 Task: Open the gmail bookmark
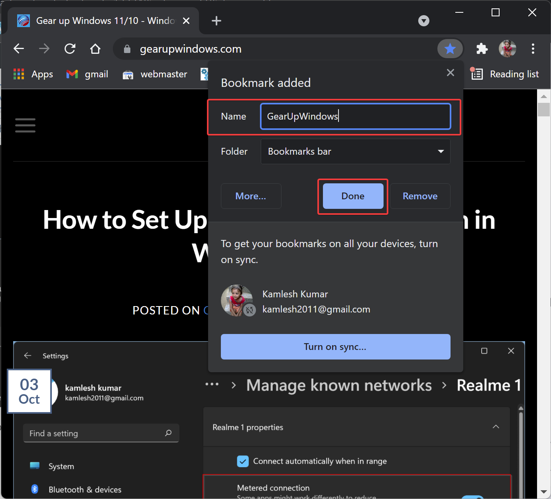(x=87, y=74)
